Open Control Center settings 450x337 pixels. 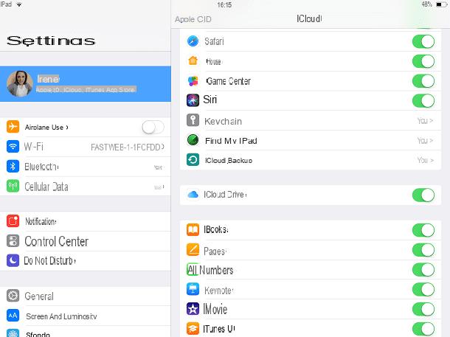click(x=86, y=241)
